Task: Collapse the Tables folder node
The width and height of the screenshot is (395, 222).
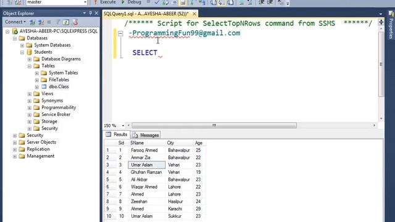Action: coord(30,66)
